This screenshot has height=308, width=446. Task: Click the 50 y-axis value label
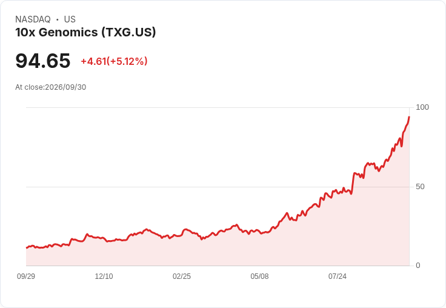pyautogui.click(x=420, y=187)
